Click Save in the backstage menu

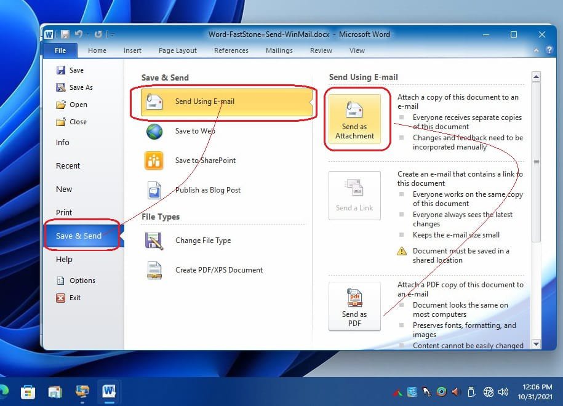(x=70, y=70)
